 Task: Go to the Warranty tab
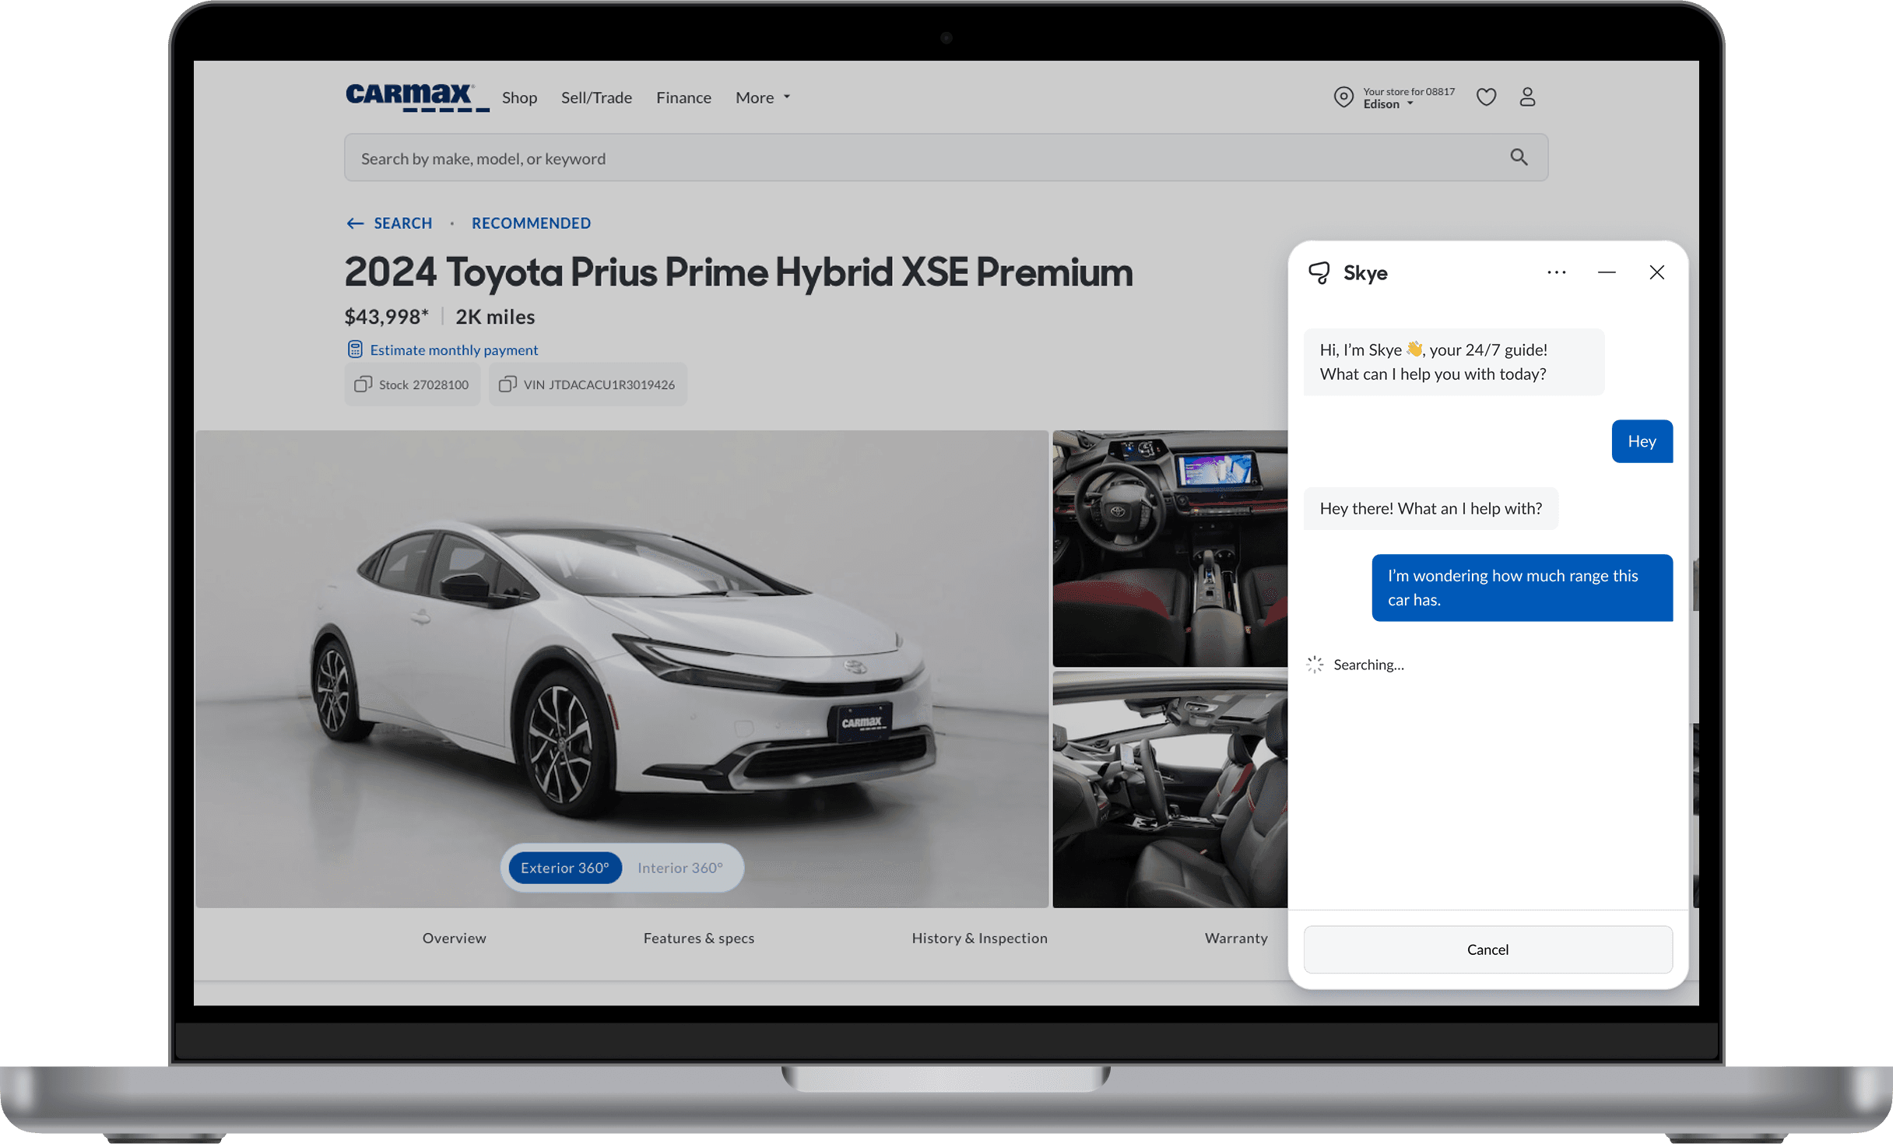[1236, 938]
